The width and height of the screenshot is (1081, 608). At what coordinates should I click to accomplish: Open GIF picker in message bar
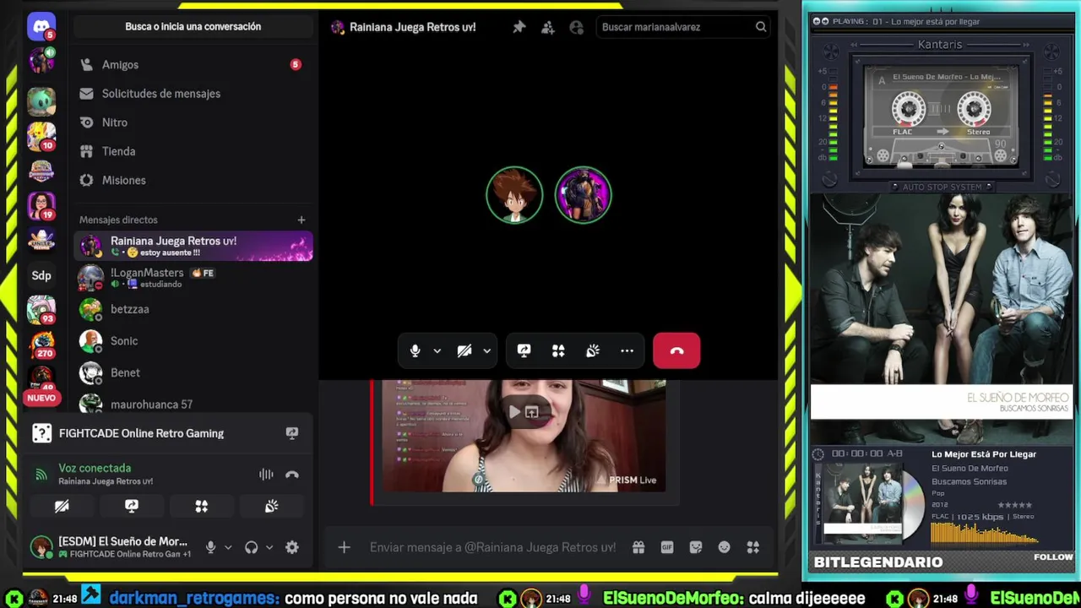pyautogui.click(x=667, y=547)
